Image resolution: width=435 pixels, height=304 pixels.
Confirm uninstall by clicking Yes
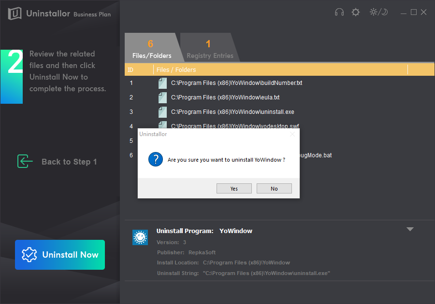click(234, 189)
